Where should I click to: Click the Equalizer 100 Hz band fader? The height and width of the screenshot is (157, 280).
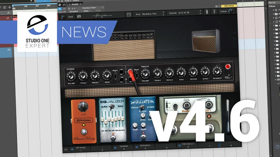102,119
